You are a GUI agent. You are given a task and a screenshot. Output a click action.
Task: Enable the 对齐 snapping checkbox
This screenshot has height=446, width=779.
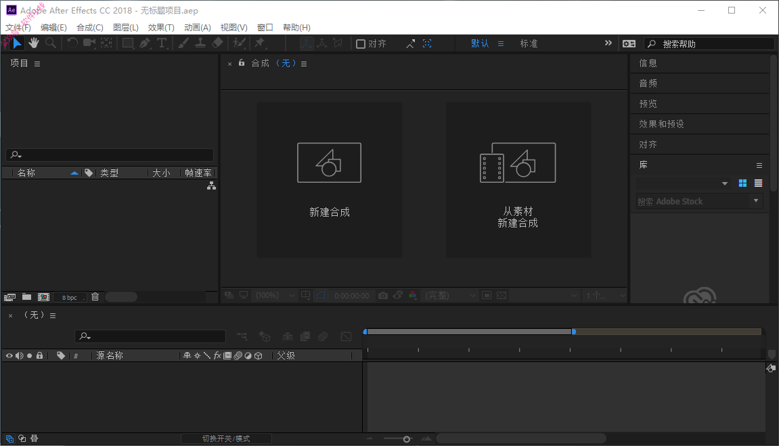(361, 44)
